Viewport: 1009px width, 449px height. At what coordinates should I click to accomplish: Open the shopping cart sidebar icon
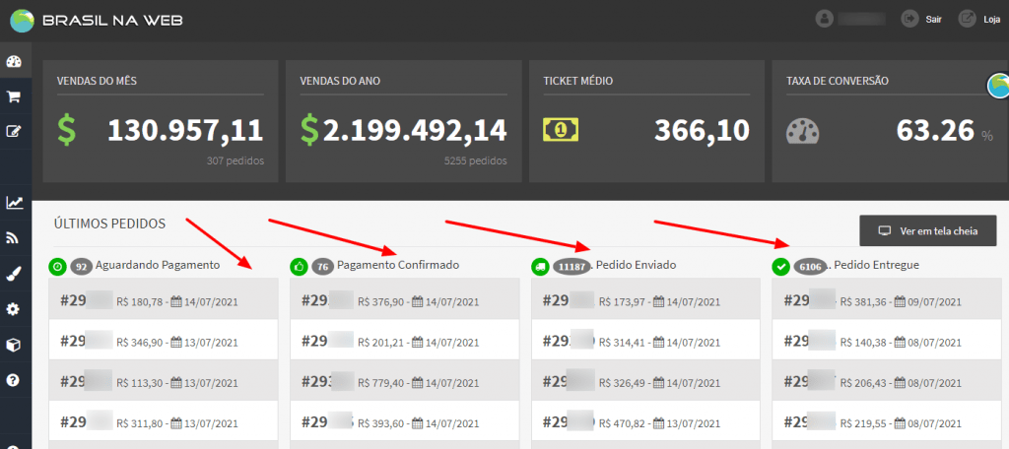15,96
